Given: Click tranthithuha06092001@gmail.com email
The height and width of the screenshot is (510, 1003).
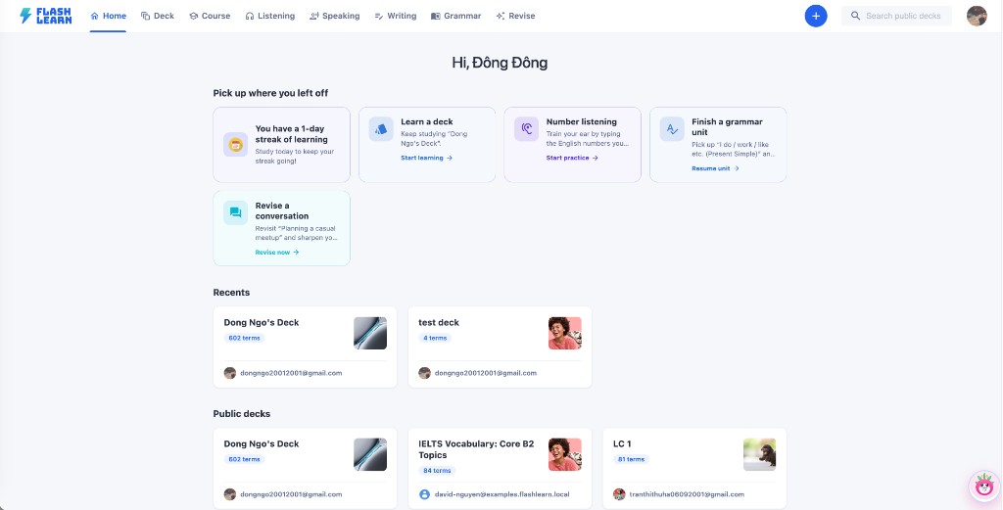Looking at the screenshot, I should (687, 494).
